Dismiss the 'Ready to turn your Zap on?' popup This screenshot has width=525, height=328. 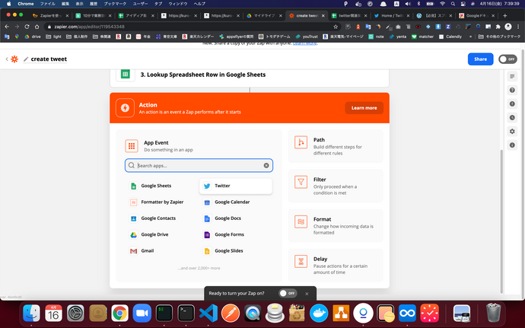coord(307,294)
